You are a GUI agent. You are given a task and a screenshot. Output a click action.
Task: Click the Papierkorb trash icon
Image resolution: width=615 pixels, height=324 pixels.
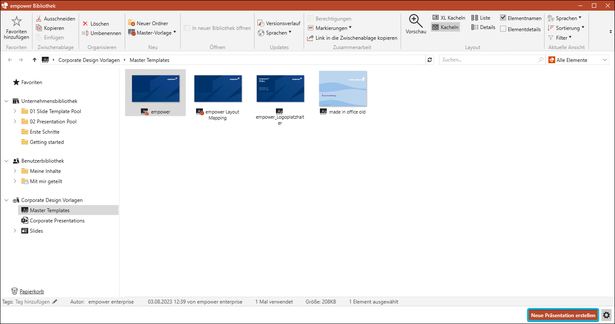(x=15, y=292)
